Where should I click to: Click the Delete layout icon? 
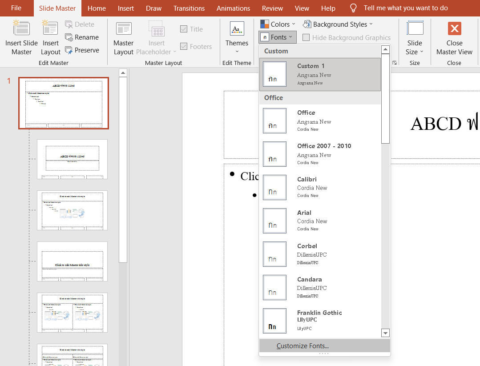tap(69, 24)
